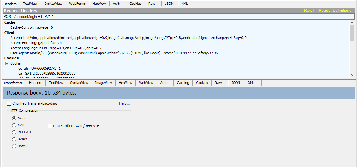Select BZIP2 compression option
The width and height of the screenshot is (357, 167).
pyautogui.click(x=14, y=139)
